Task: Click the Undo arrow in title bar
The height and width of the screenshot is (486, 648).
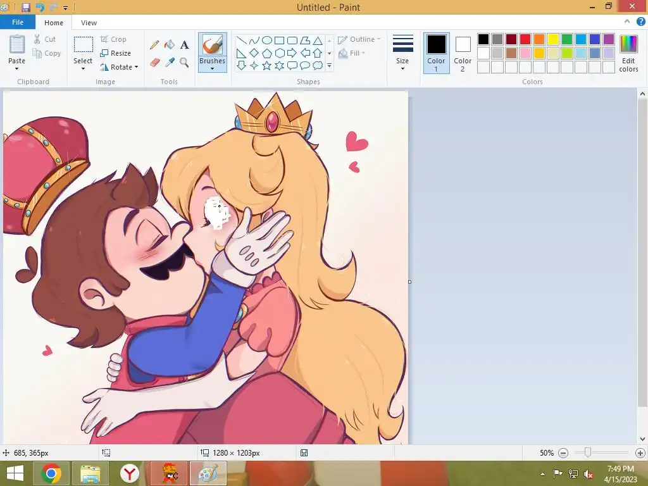Action: [40, 7]
